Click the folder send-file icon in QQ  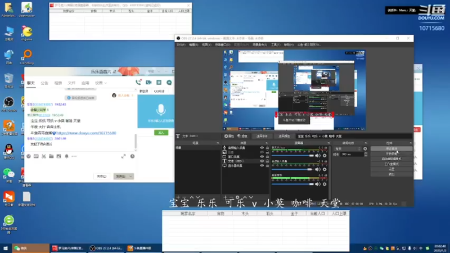click(51, 156)
